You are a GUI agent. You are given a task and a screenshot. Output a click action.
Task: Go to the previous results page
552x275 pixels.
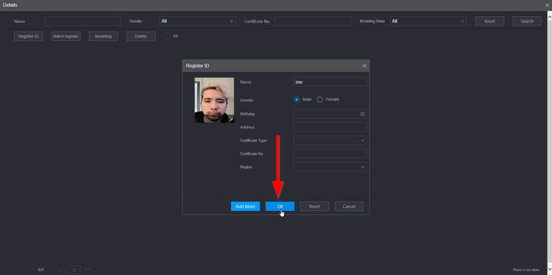[30, 269]
